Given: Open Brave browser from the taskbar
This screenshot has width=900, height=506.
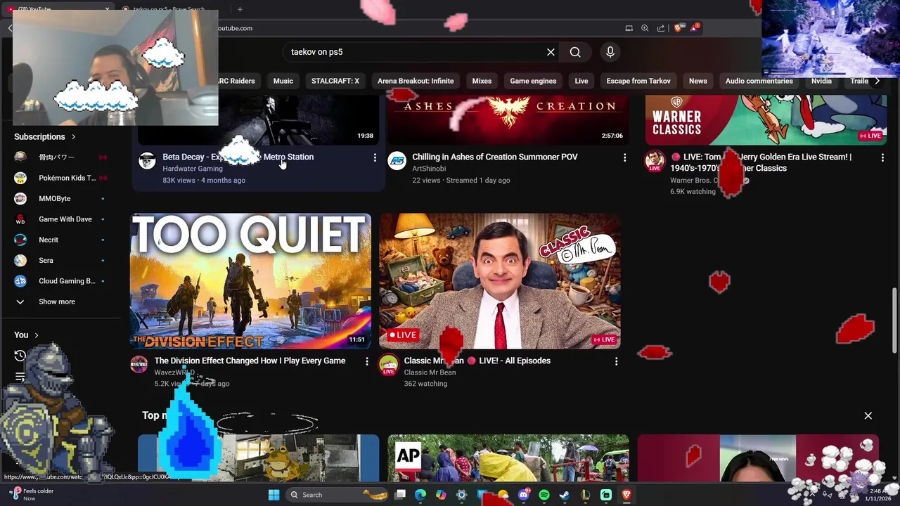Looking at the screenshot, I should tap(626, 495).
